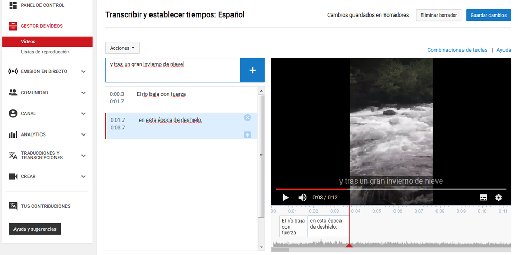Click Ayuda y sugerencias button

(x=35, y=229)
